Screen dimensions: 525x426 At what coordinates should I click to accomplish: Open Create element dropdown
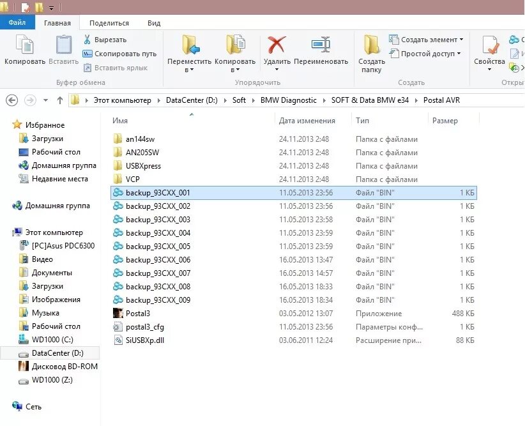click(426, 40)
